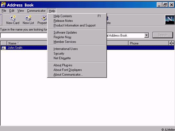Open About Communicator... menu entry

[x=77, y=75]
